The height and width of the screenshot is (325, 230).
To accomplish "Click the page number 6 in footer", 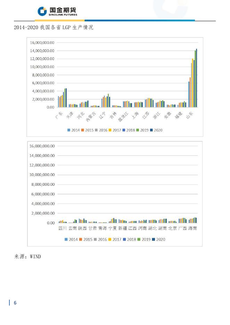I will 15,303.
